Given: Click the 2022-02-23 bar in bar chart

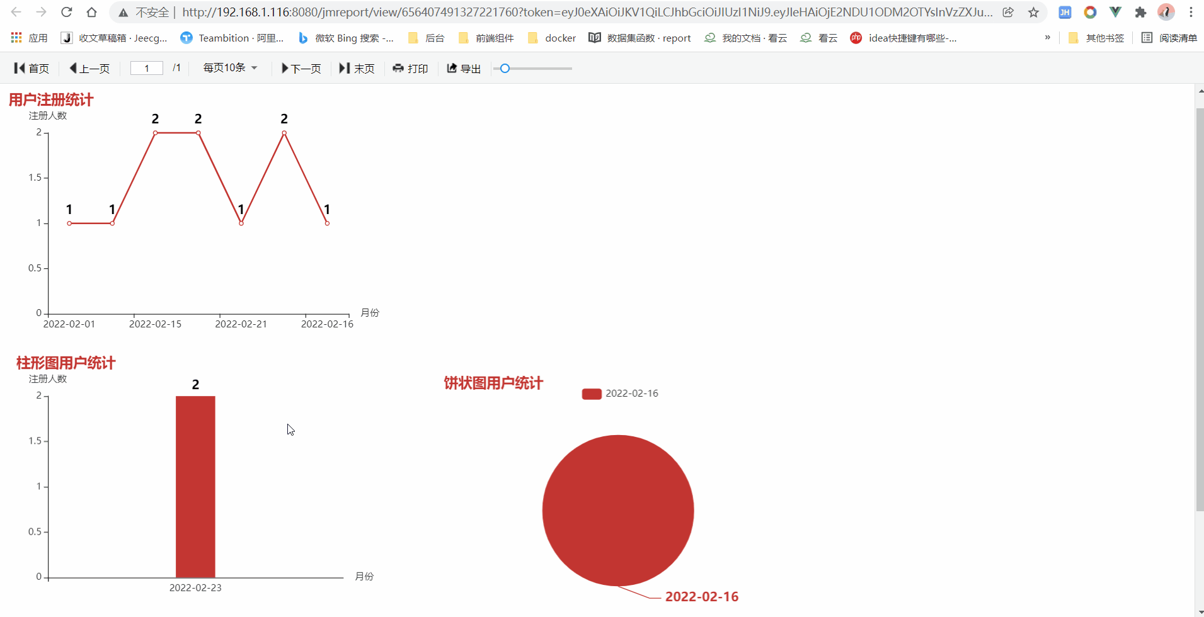Looking at the screenshot, I should 195,486.
